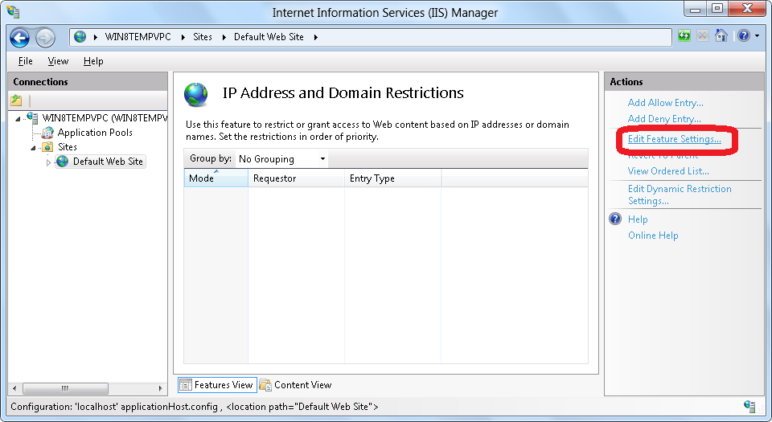Click the Home icon in toolbar
This screenshot has height=422, width=772.
coord(721,36)
